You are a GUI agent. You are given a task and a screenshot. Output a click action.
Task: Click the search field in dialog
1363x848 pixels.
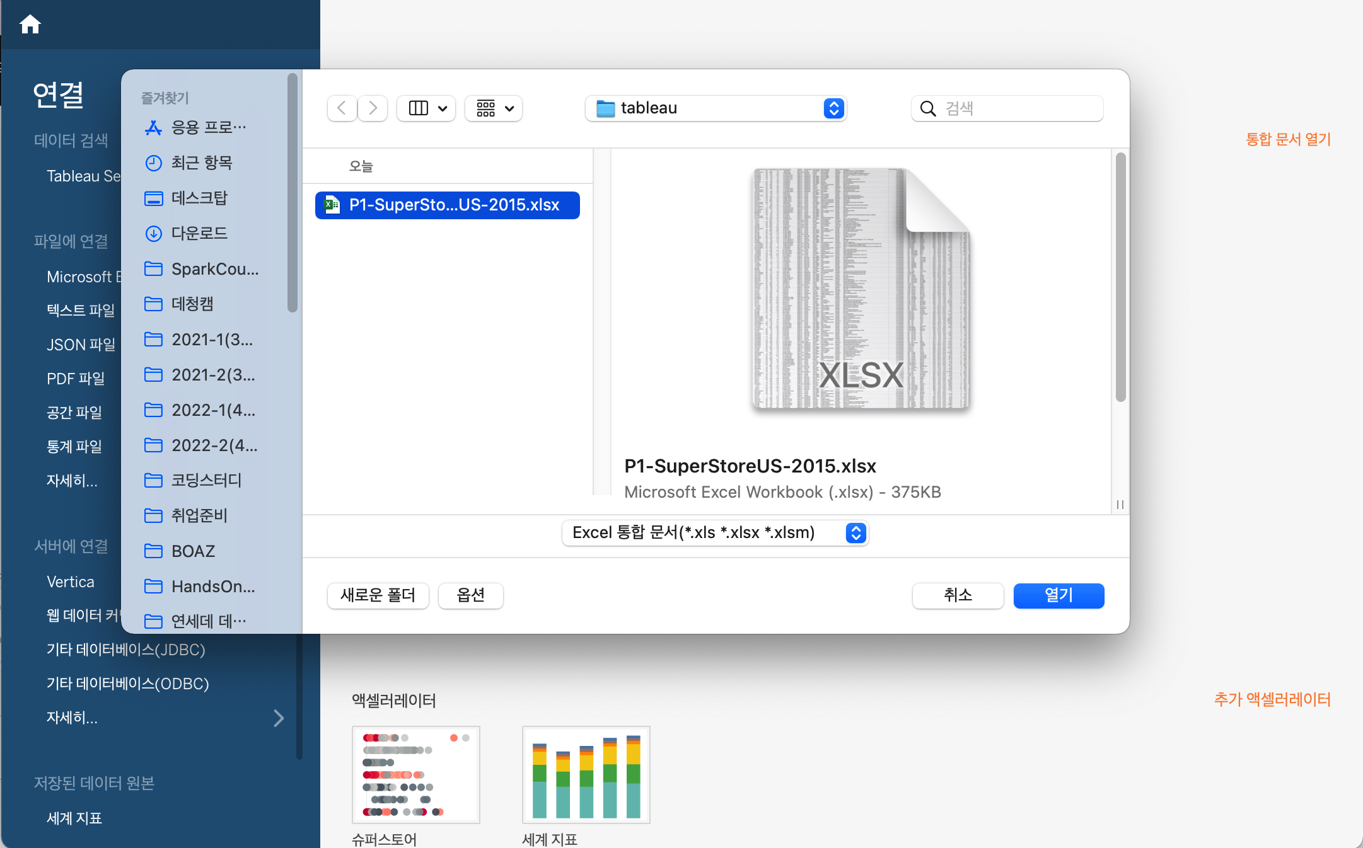[1007, 108]
